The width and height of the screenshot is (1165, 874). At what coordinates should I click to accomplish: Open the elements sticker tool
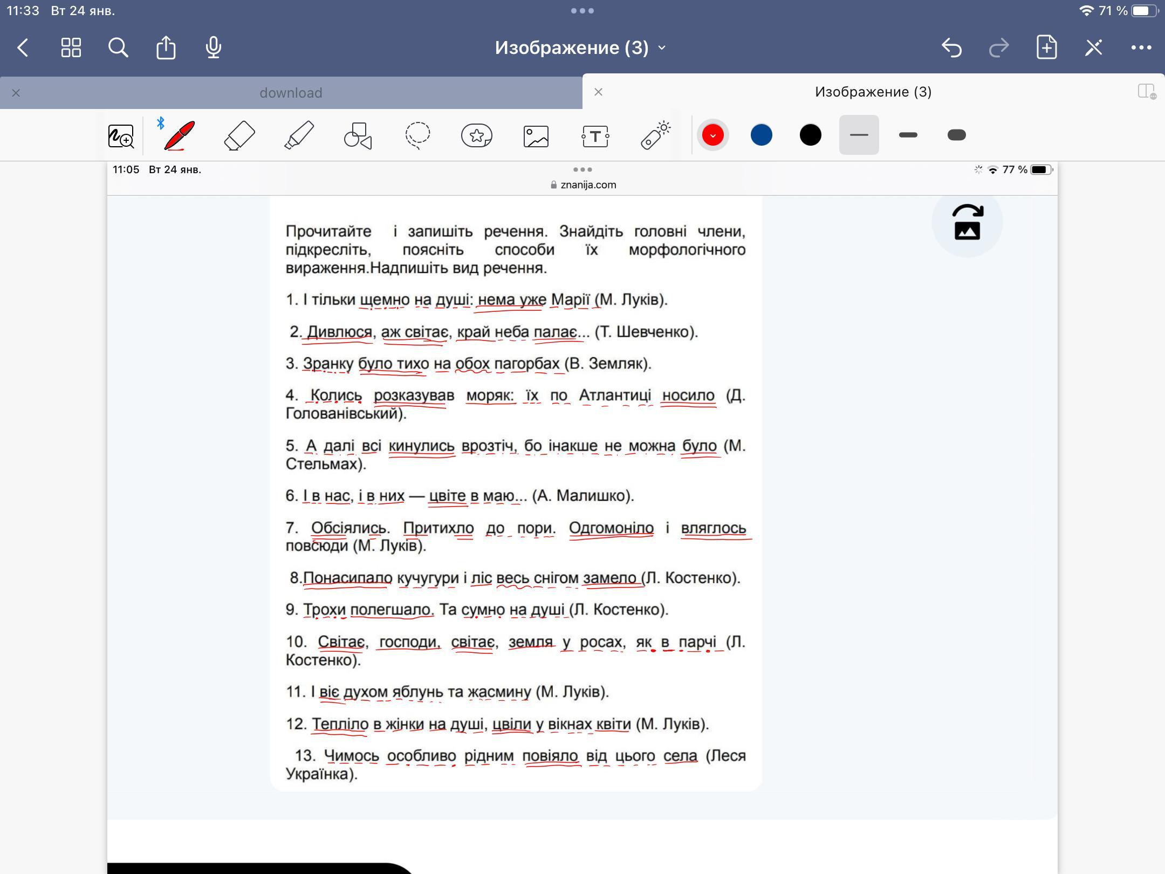tap(477, 135)
